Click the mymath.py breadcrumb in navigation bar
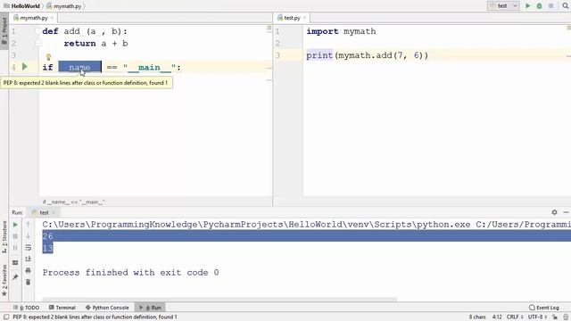571x321 pixels. [x=64, y=6]
